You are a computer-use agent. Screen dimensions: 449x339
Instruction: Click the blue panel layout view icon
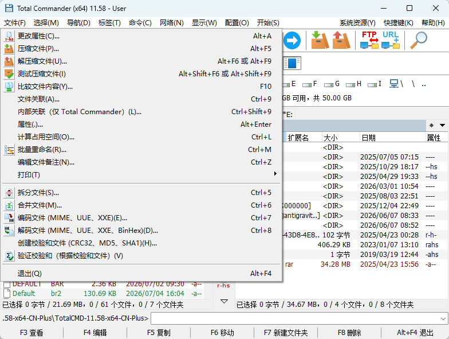pyautogui.click(x=292, y=63)
